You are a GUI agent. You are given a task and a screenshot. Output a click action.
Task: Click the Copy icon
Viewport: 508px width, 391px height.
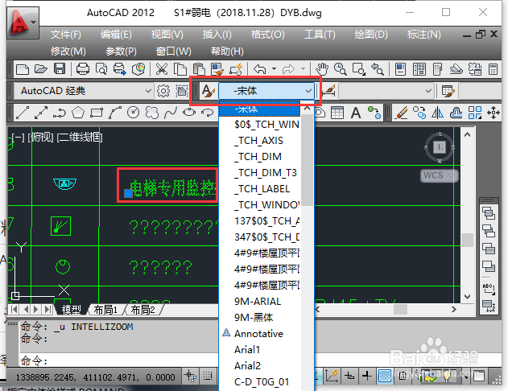click(x=180, y=69)
